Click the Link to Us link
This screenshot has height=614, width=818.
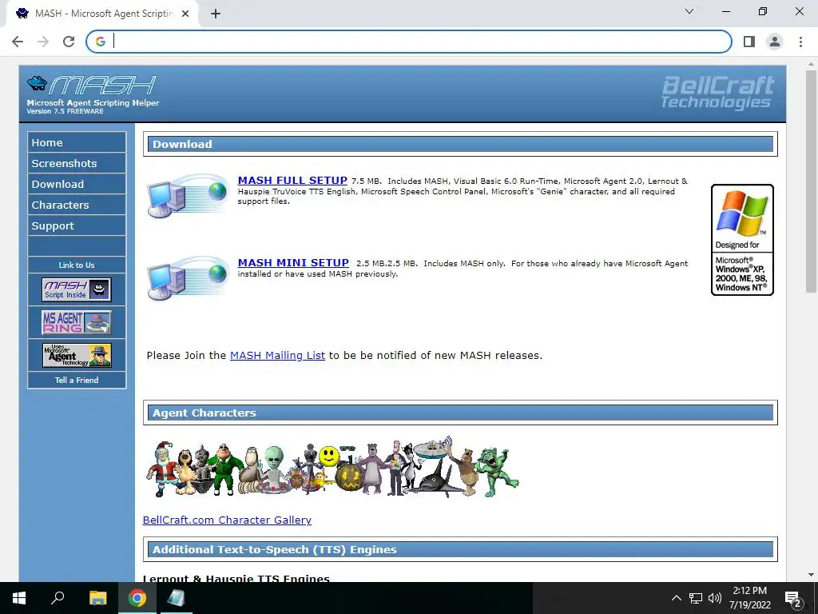point(77,265)
